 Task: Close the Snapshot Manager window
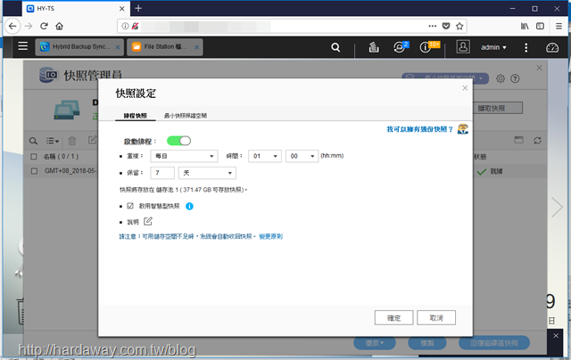click(539, 68)
